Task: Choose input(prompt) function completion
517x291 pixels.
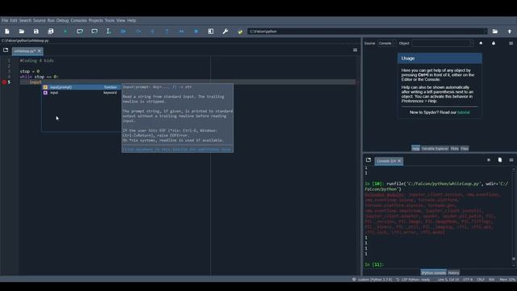Action: pos(81,87)
